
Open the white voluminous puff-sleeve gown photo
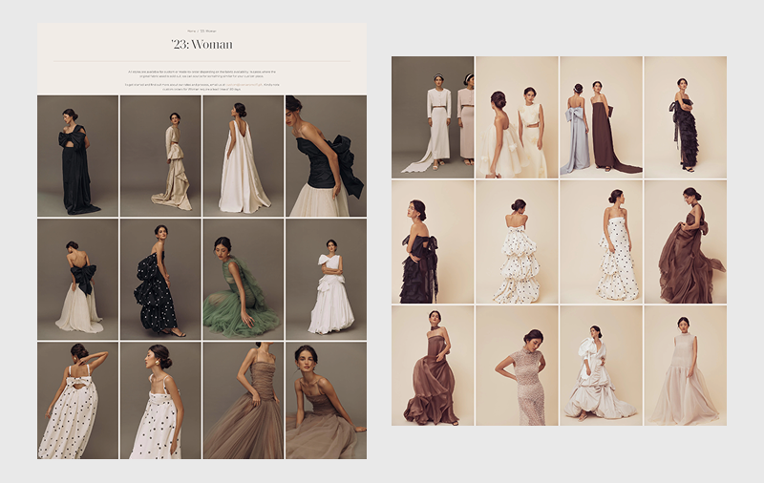[601, 366]
